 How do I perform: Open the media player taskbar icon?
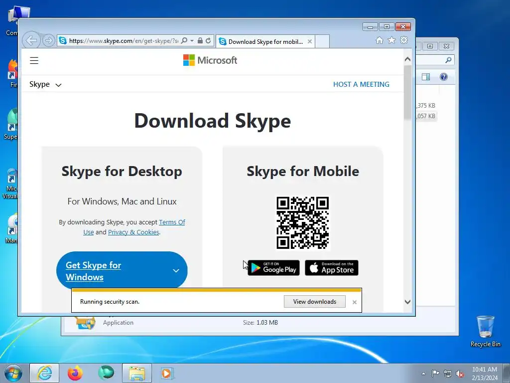167,373
